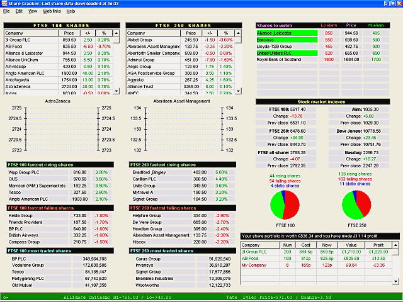
Task: Click the FTSE 100 pie chart
Action: (x=285, y=205)
